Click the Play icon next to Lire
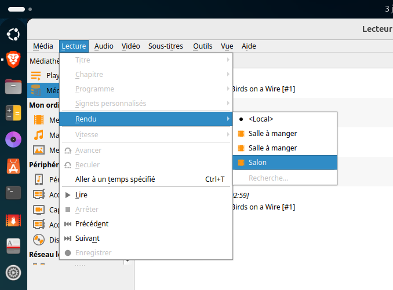The width and height of the screenshot is (393, 290). pyautogui.click(x=68, y=195)
